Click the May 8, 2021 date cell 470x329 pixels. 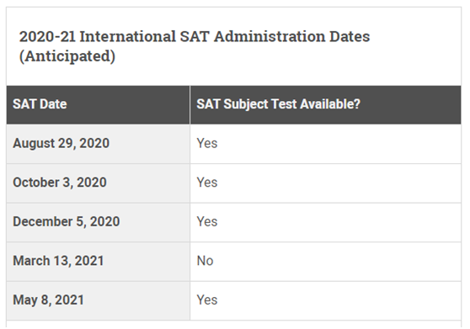pyautogui.click(x=98, y=300)
